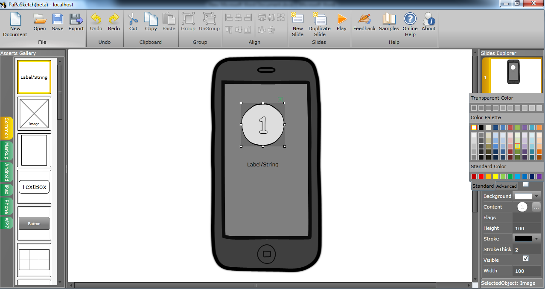This screenshot has height=289, width=545.
Task: Switch to the WP7 assets tab
Action: 6,222
